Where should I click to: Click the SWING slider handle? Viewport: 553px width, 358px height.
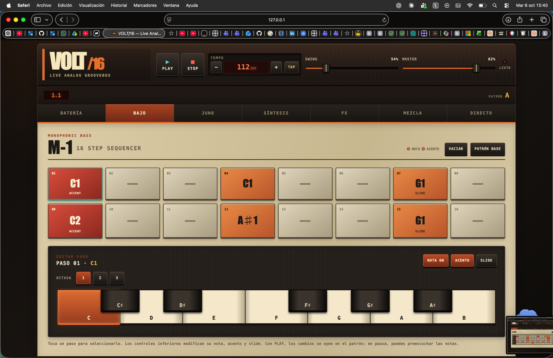pos(326,68)
